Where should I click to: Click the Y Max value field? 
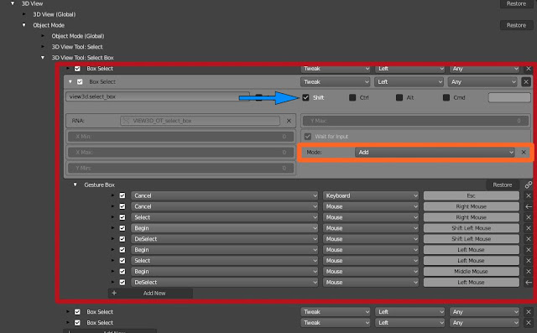pyautogui.click(x=415, y=121)
